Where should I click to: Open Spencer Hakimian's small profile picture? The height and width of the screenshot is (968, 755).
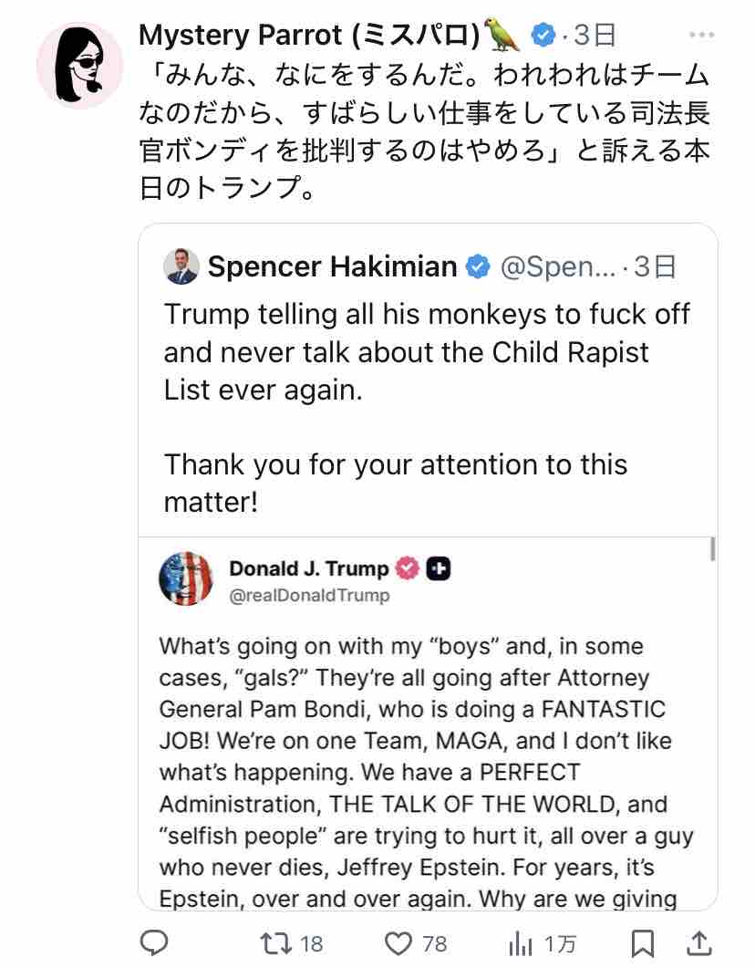(x=181, y=266)
